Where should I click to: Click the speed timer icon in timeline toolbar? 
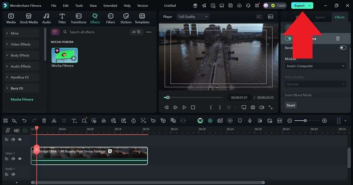134,121
